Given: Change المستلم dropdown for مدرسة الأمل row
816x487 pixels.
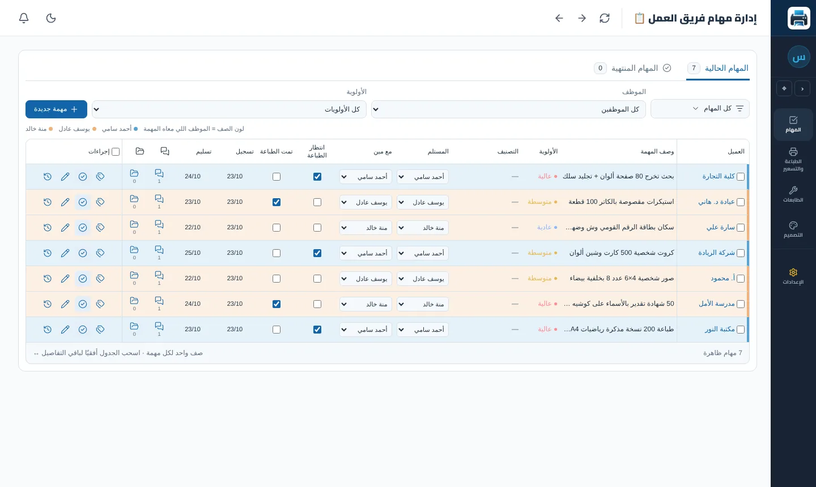Looking at the screenshot, I should tap(423, 304).
